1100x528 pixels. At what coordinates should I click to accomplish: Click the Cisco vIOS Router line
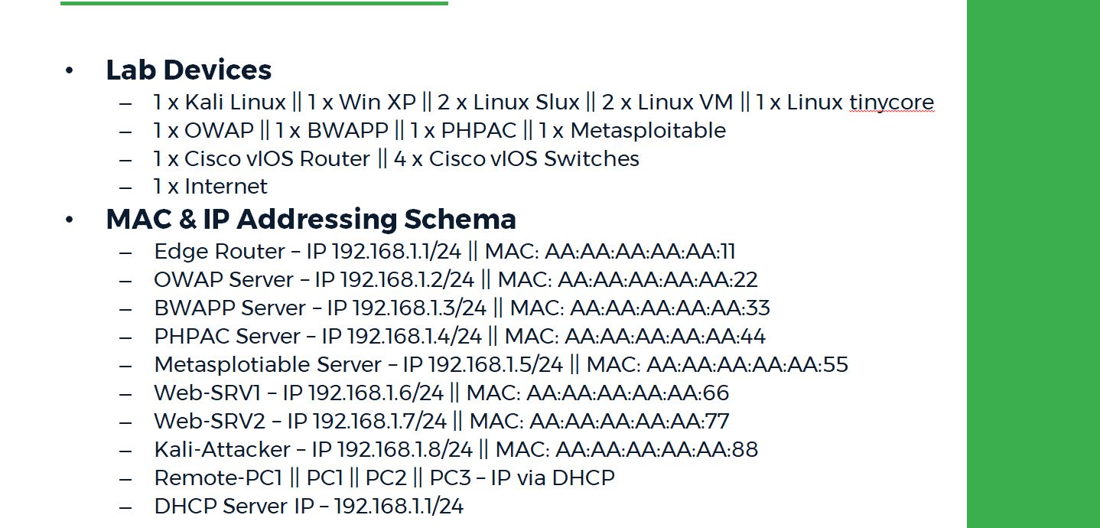[x=395, y=159]
